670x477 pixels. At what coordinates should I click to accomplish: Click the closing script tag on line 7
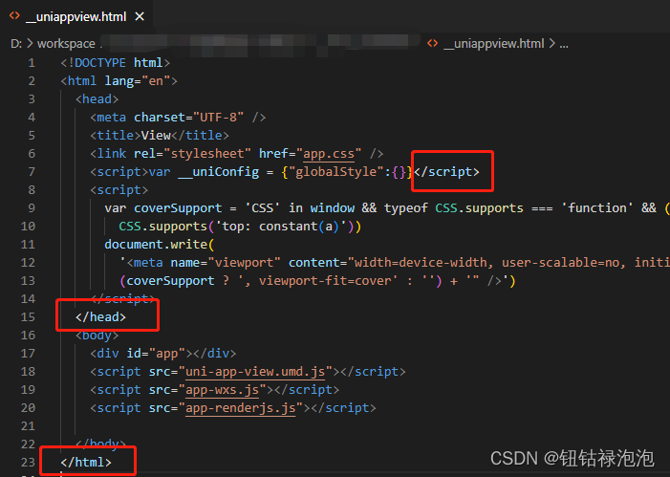click(x=446, y=172)
